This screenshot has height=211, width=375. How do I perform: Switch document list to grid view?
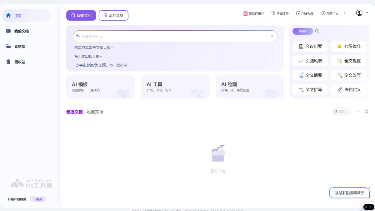tap(366, 112)
